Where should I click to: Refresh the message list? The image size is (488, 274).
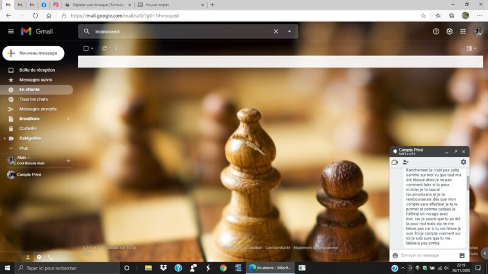(x=104, y=49)
